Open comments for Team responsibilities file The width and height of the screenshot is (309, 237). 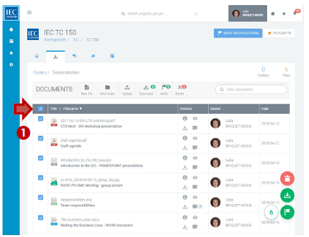195,207
